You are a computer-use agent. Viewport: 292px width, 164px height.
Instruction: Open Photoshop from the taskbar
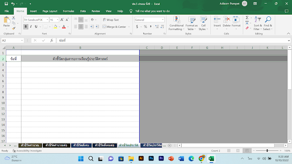click(151, 159)
